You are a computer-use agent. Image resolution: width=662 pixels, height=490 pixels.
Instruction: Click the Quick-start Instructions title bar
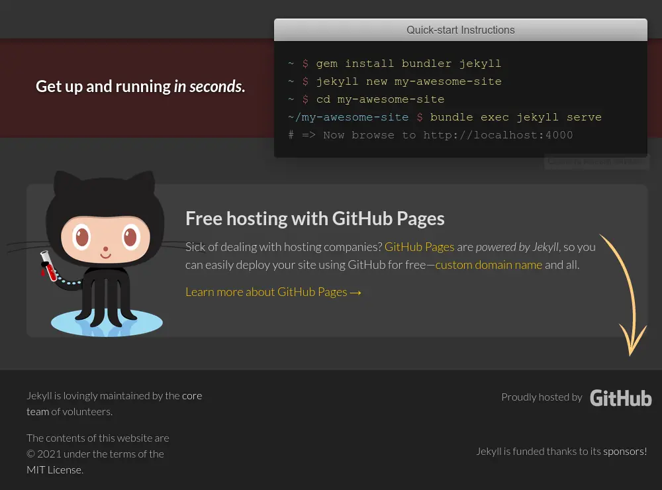460,30
